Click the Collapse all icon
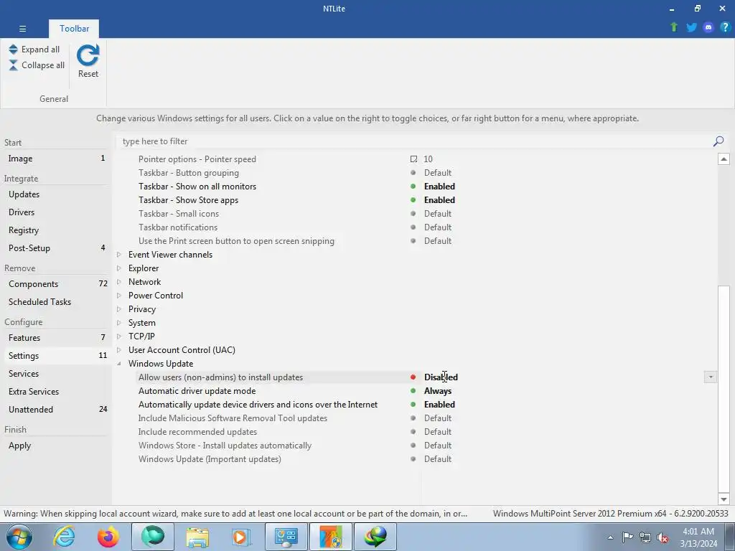Image resolution: width=735 pixels, height=551 pixels. (13, 65)
